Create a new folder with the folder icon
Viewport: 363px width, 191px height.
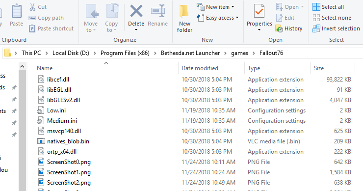(x=184, y=11)
